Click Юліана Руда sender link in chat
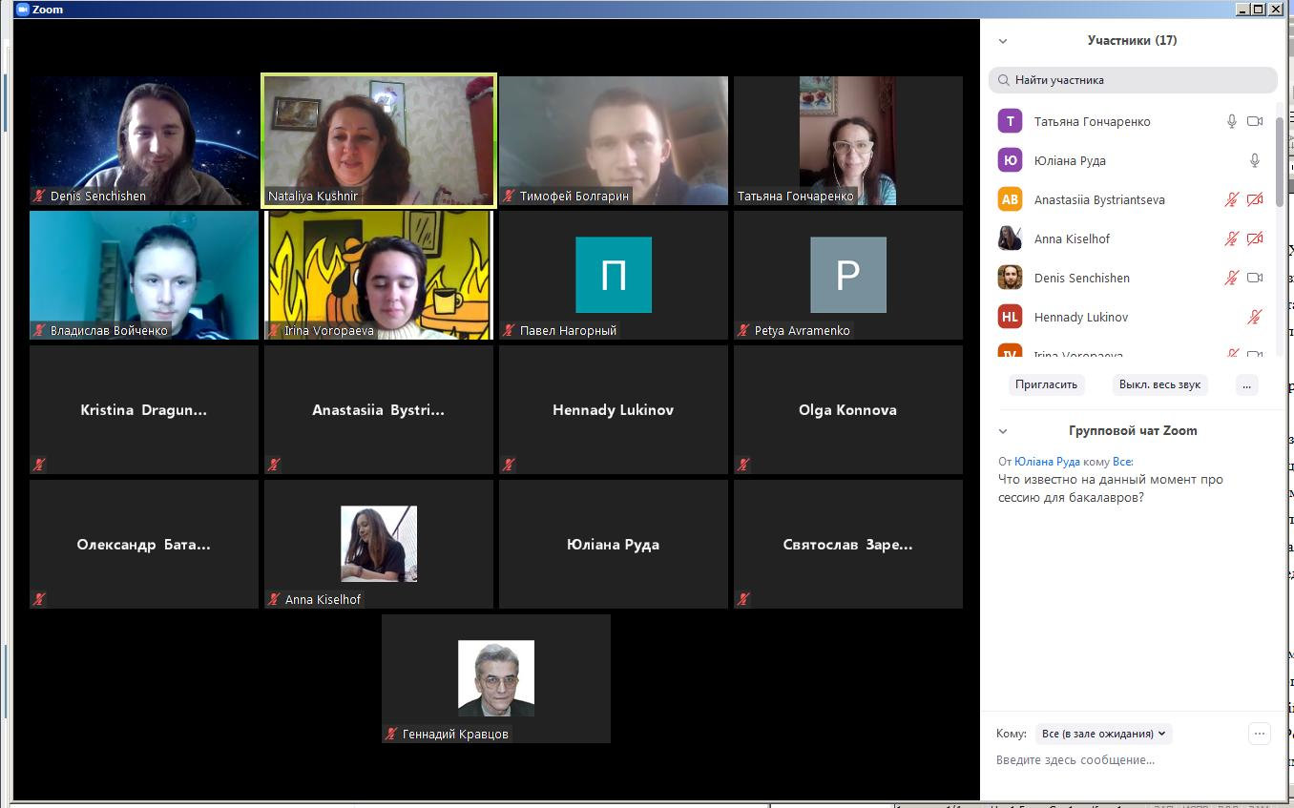 click(1047, 462)
